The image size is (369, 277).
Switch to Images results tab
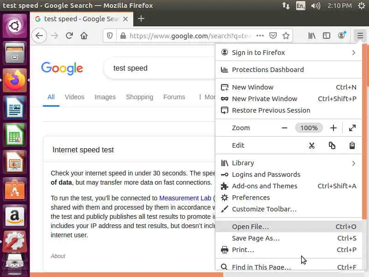tap(105, 97)
